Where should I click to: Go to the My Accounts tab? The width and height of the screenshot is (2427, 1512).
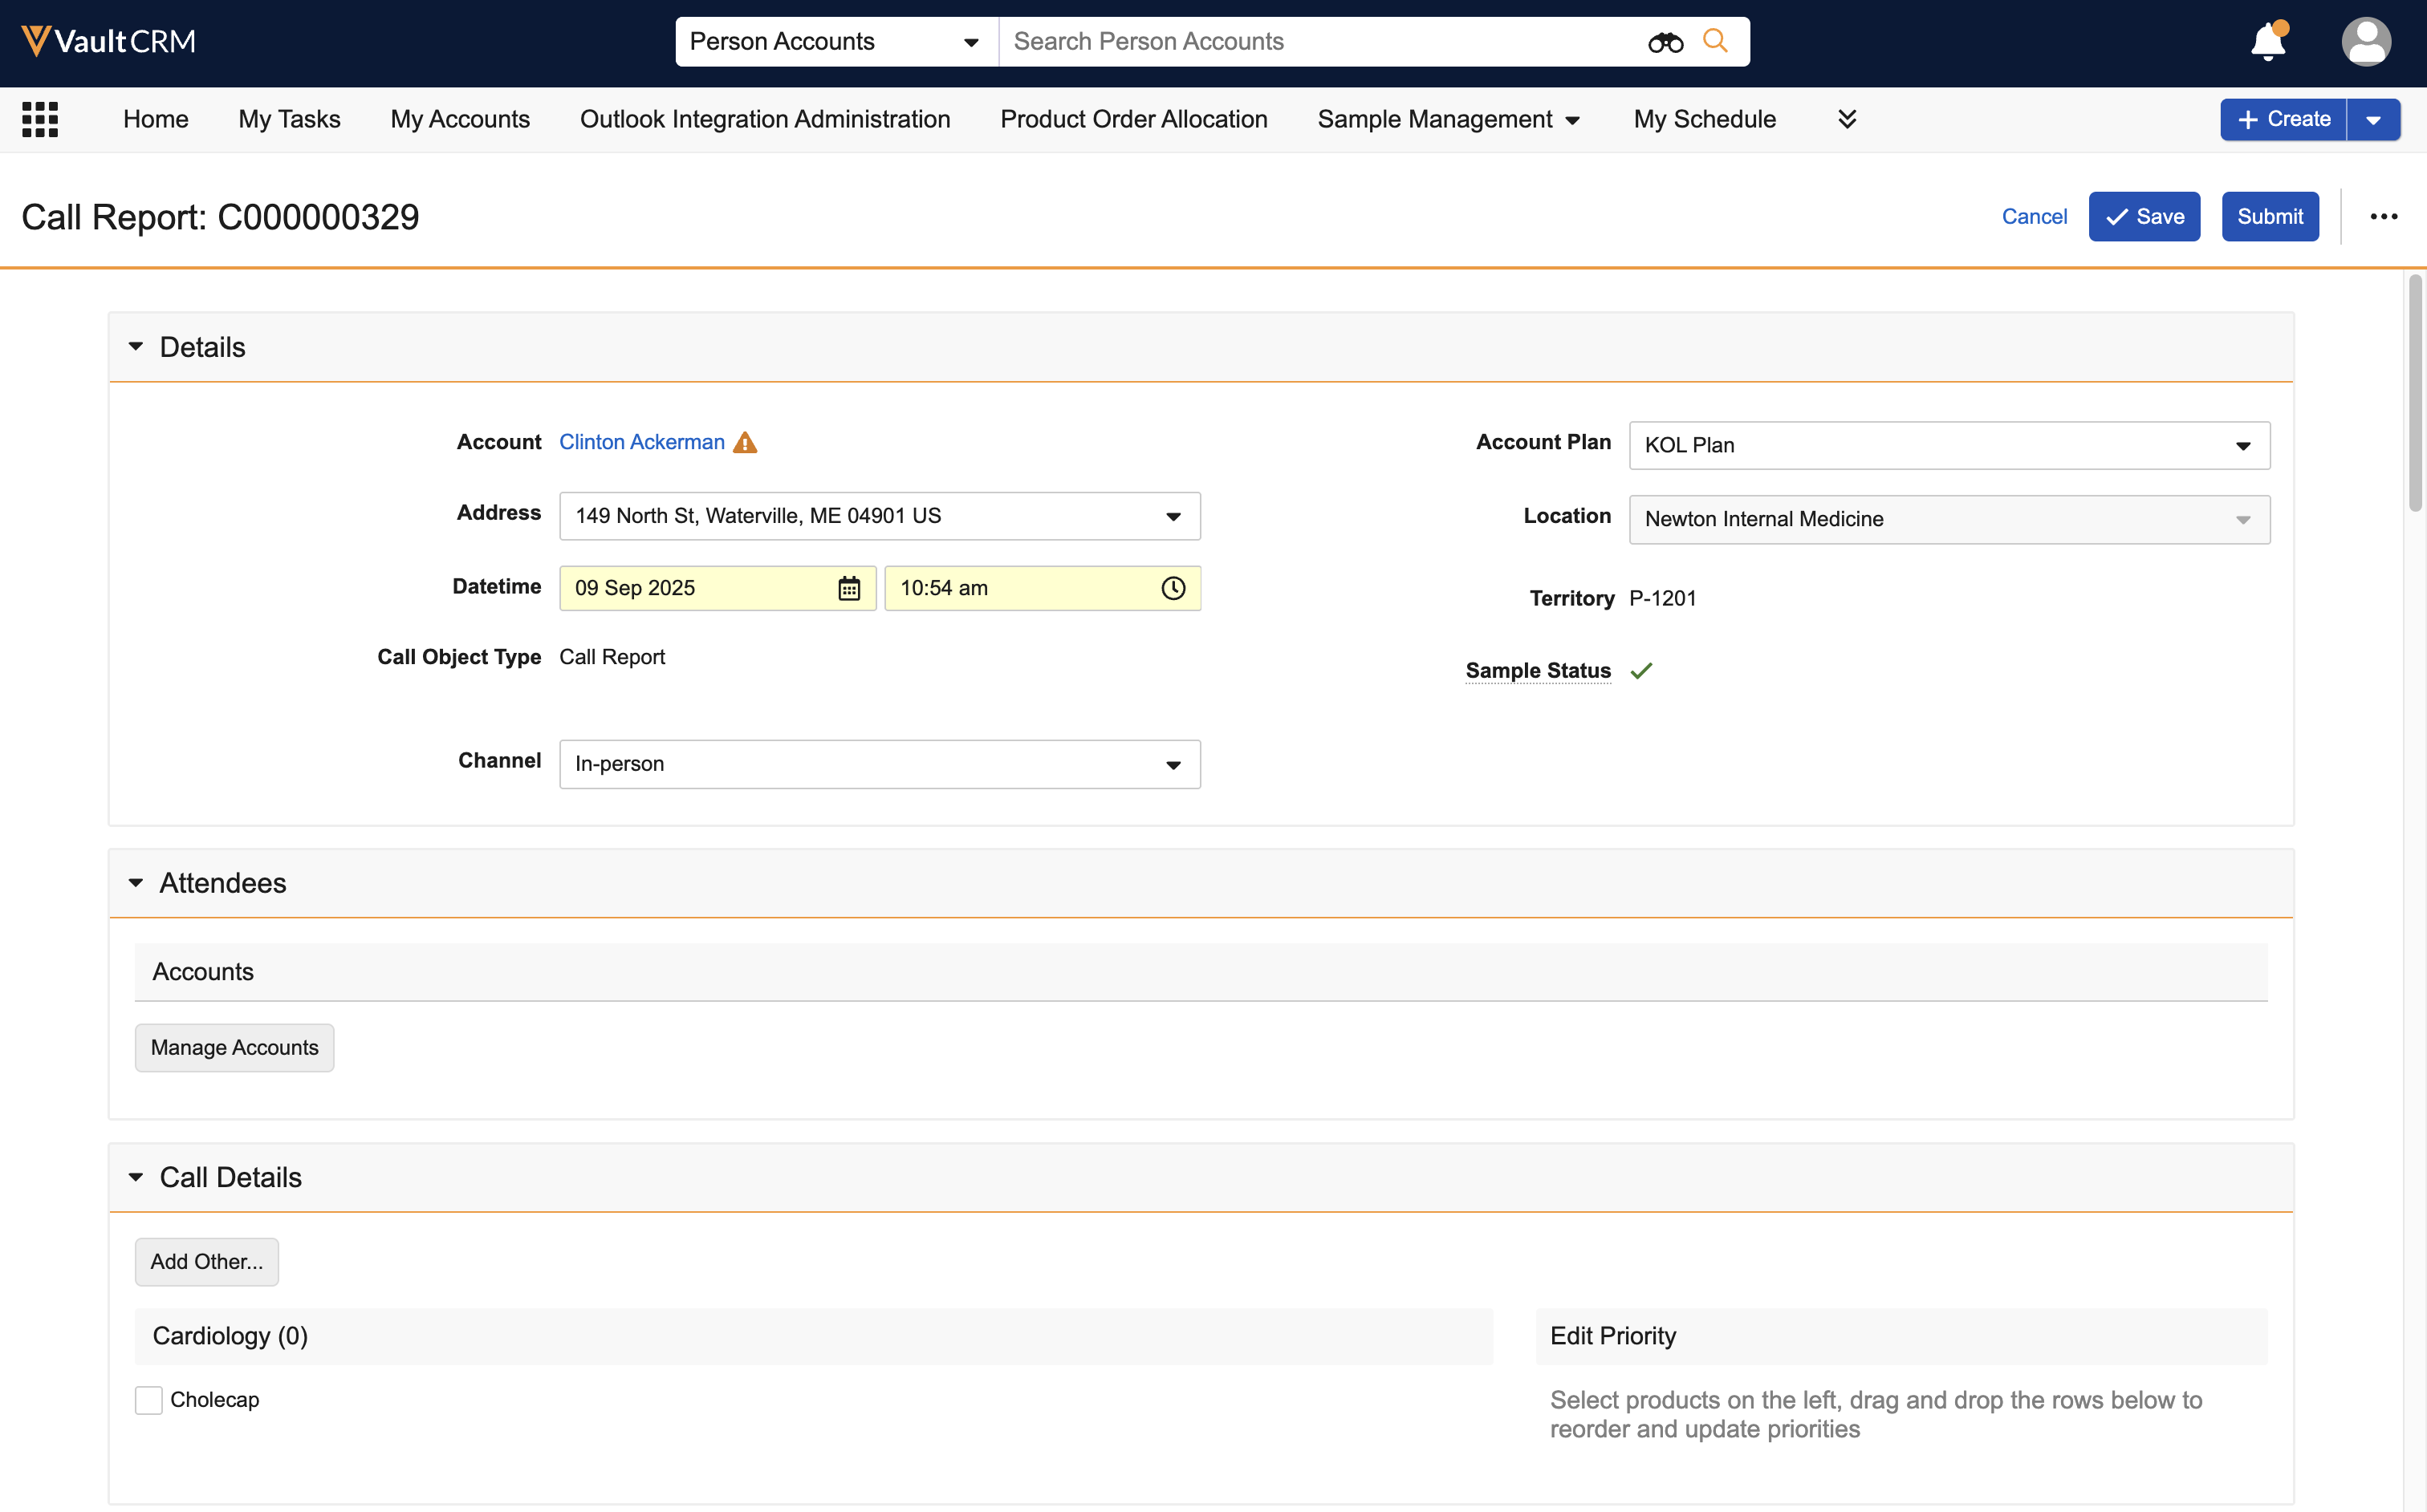tap(460, 119)
